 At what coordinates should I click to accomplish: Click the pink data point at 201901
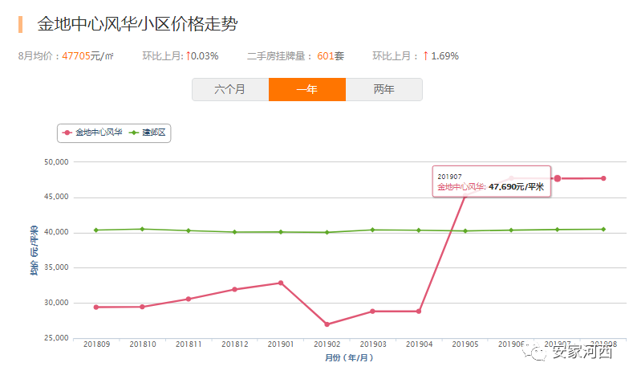pyautogui.click(x=281, y=283)
